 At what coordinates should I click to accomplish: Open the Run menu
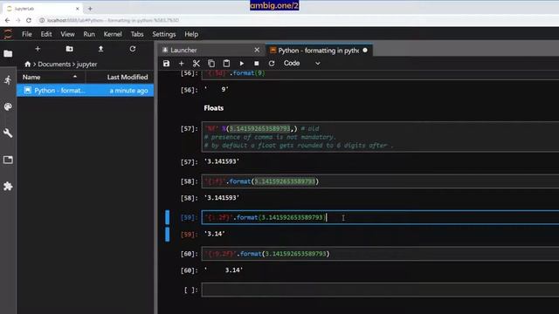[89, 34]
